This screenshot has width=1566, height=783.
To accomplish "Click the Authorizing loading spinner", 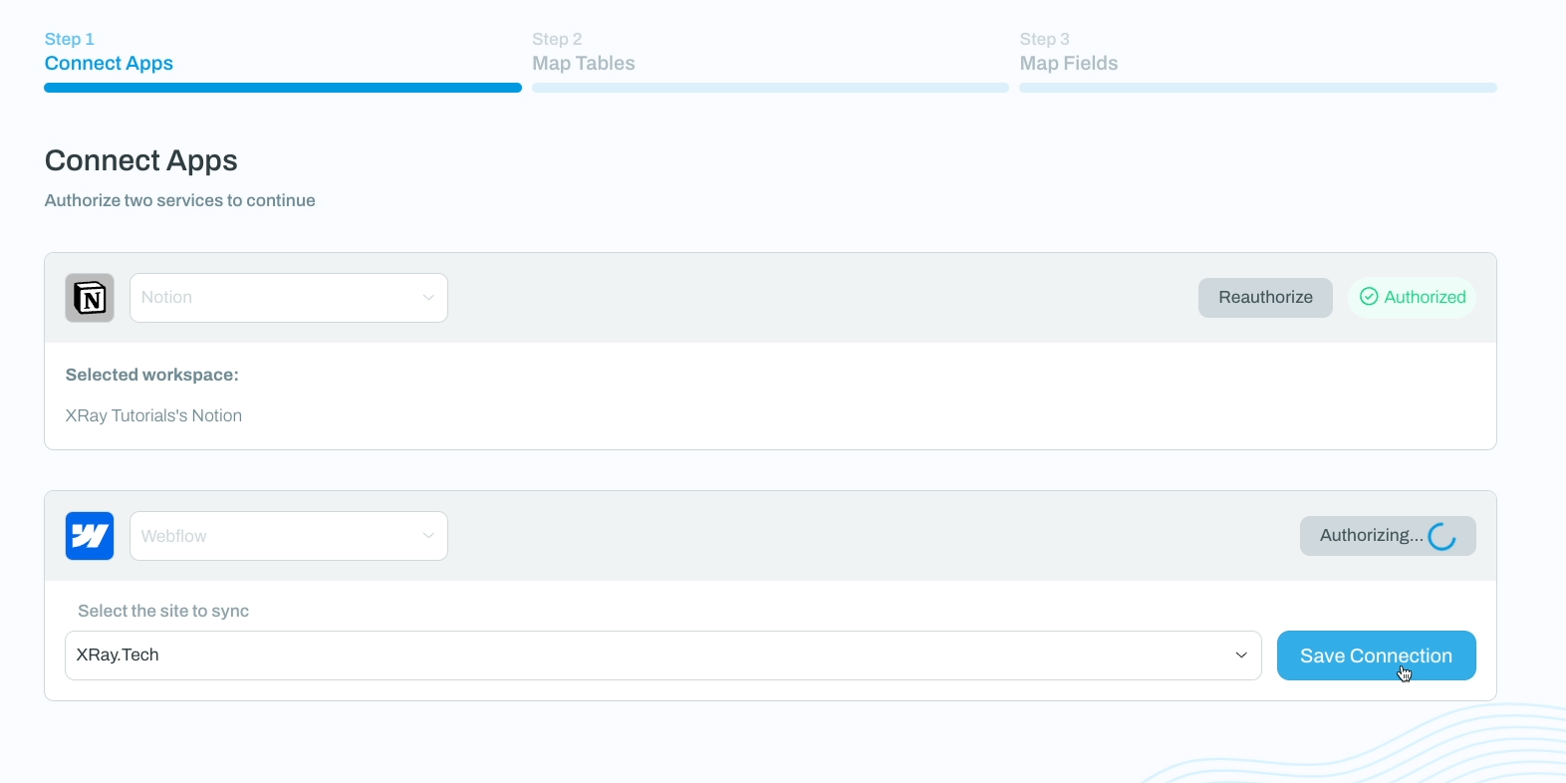I will 1441,536.
